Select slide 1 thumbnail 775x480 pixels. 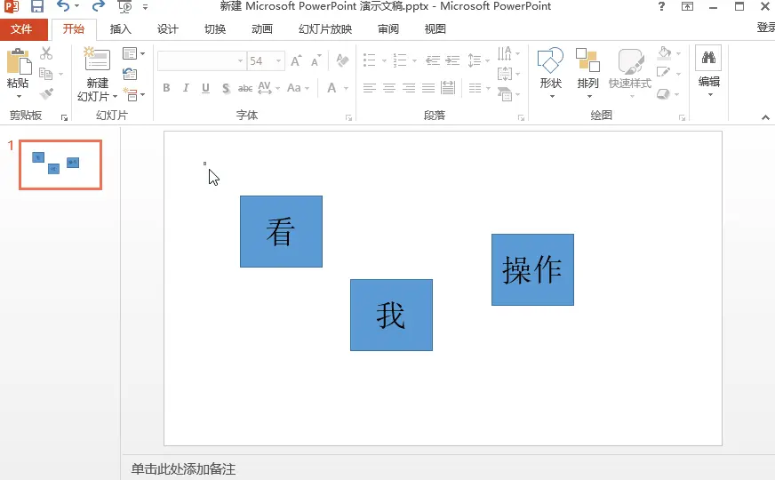(x=60, y=164)
